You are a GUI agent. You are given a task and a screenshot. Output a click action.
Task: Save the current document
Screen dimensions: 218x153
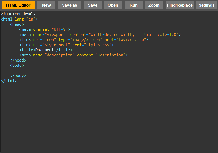pos(93,5)
